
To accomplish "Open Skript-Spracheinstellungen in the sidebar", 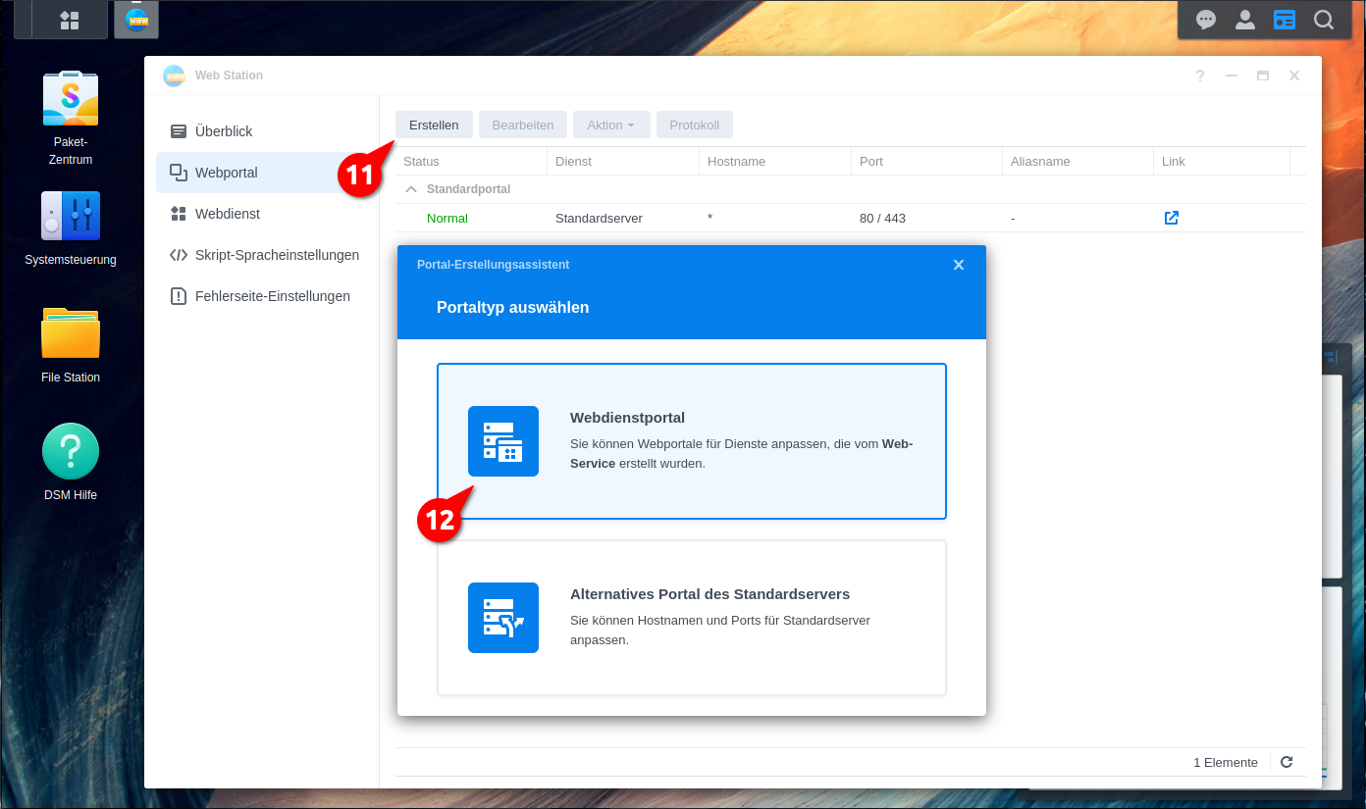I will pyautogui.click(x=277, y=255).
